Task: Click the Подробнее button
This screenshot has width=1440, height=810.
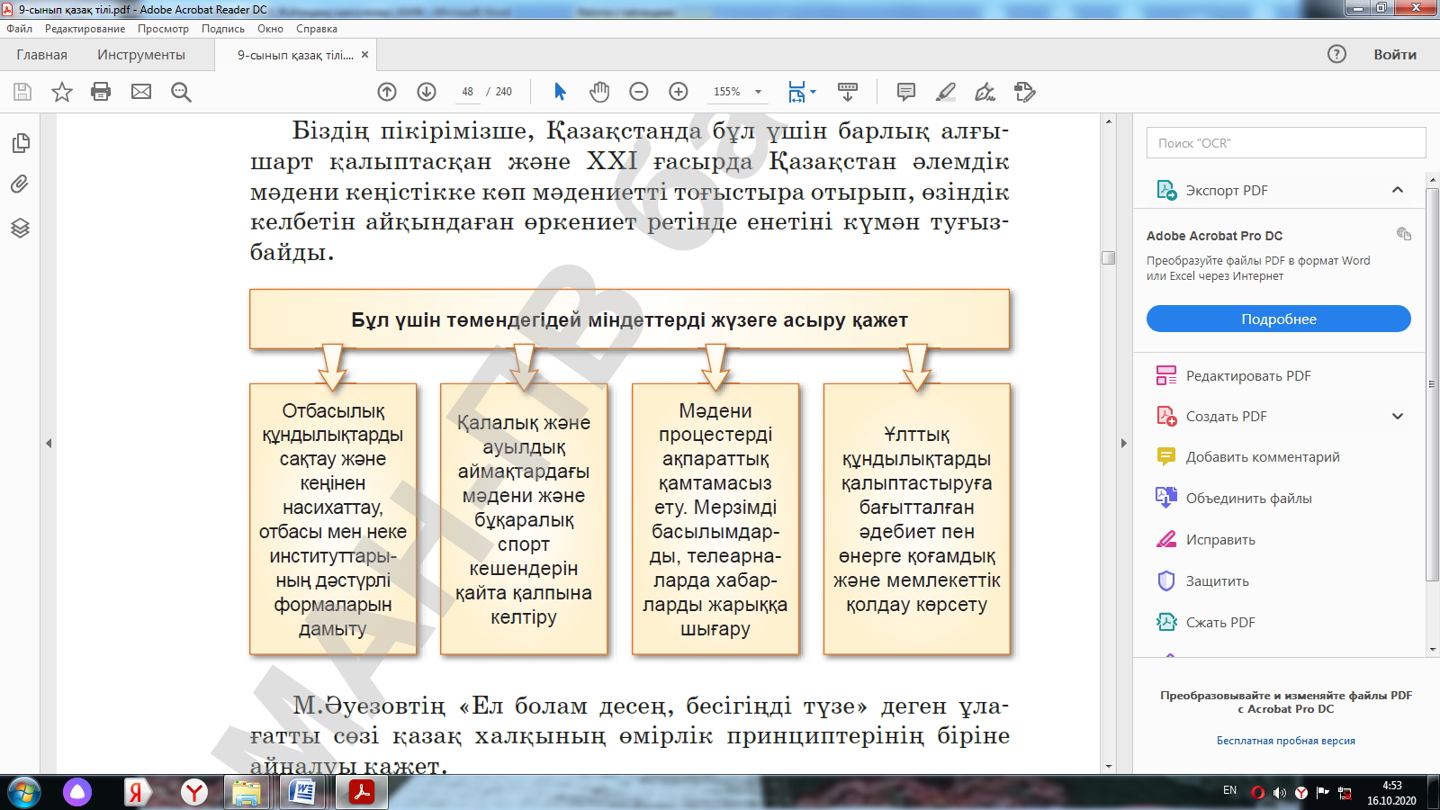Action: (1278, 319)
